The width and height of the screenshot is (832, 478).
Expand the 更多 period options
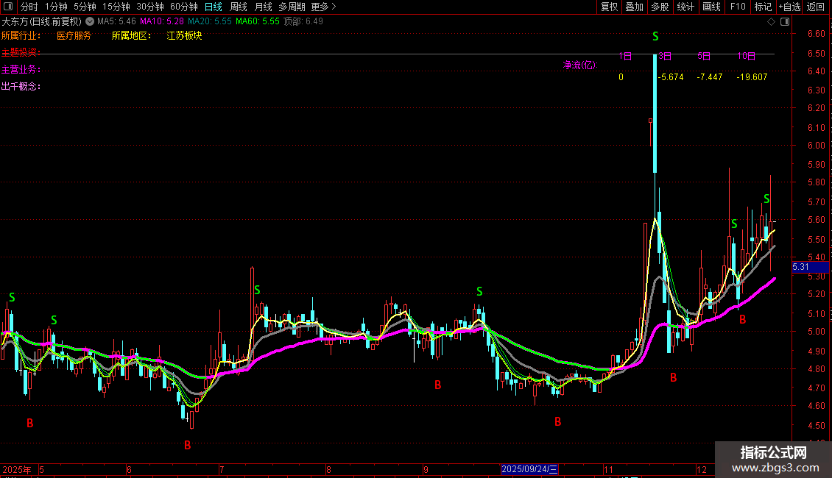tap(324, 7)
